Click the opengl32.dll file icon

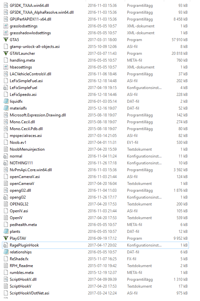(6, 190)
